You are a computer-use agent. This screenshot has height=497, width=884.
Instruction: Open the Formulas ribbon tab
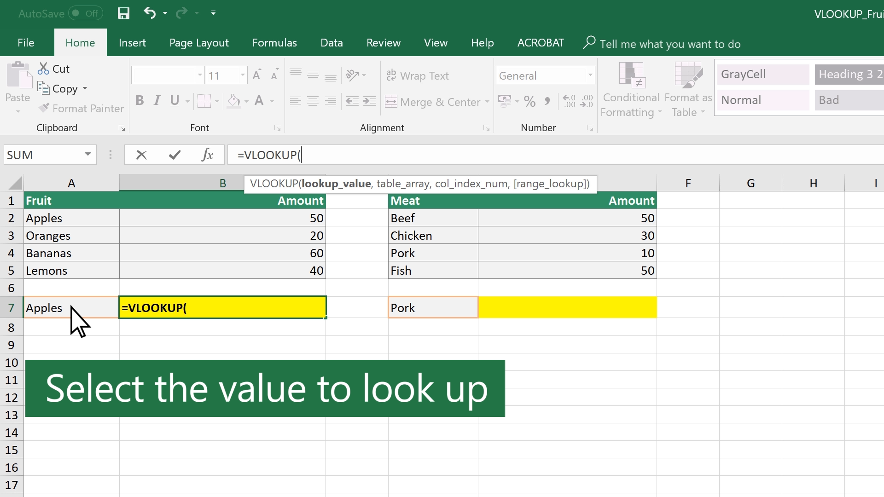click(274, 42)
